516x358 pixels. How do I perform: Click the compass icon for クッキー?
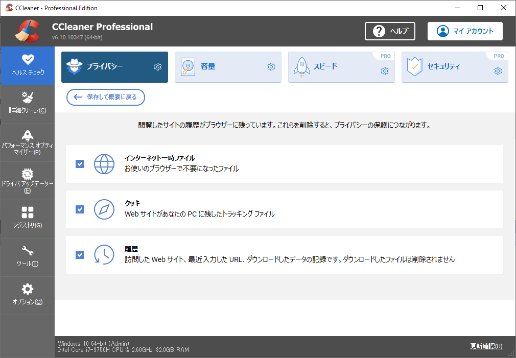[104, 209]
